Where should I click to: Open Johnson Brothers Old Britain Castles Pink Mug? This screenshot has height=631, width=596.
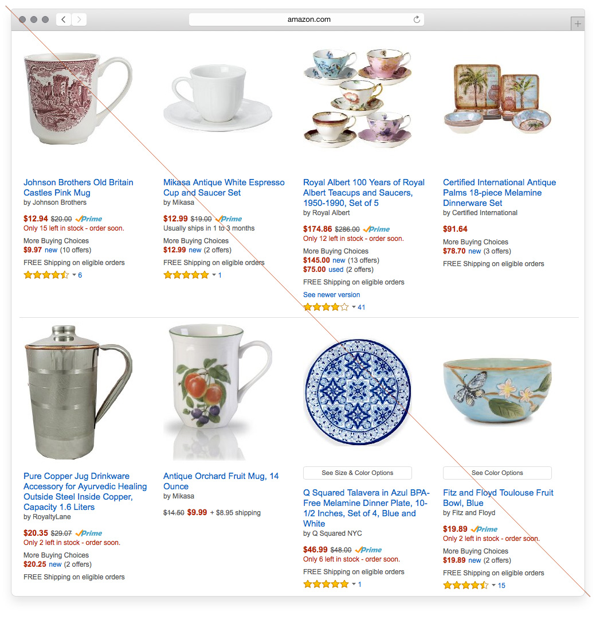(x=79, y=188)
